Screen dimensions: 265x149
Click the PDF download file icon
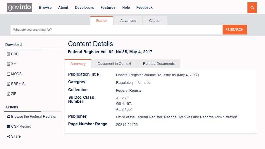pos(8,54)
